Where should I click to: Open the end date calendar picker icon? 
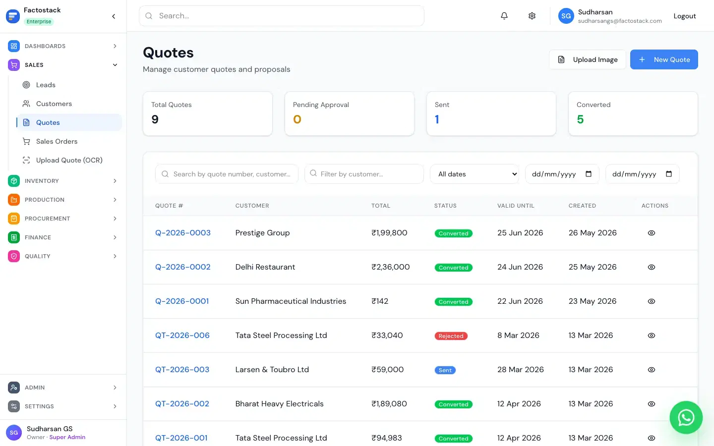point(669,174)
